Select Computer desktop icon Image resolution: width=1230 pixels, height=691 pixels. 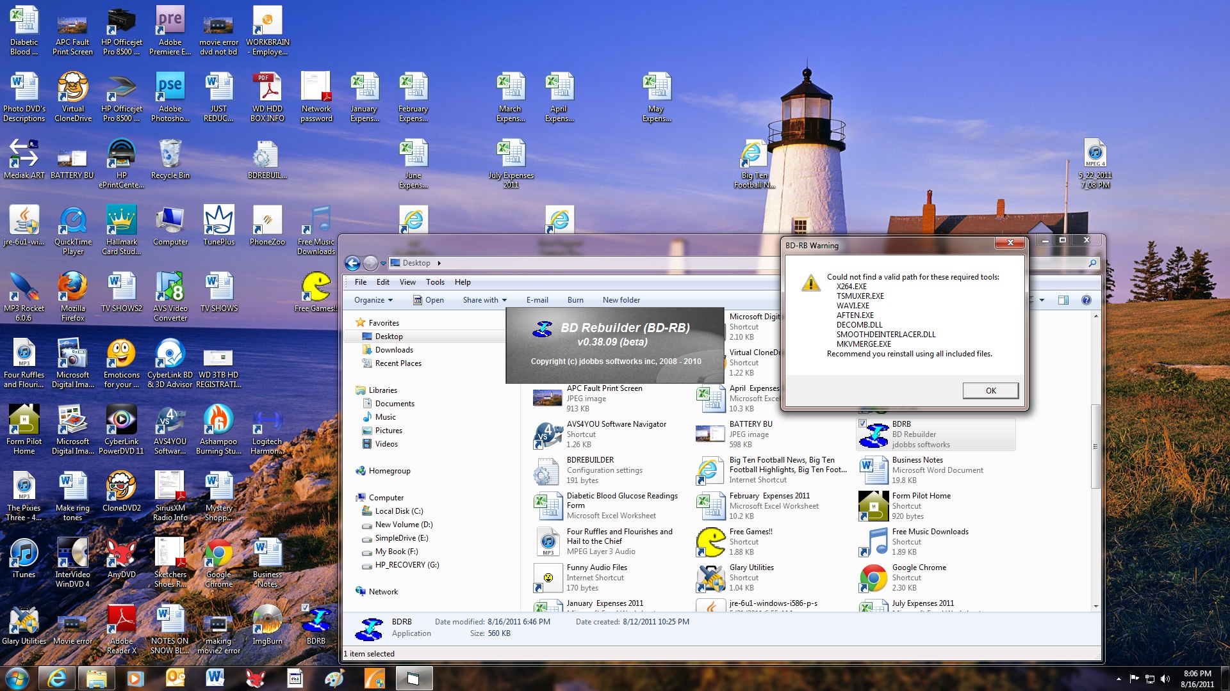pyautogui.click(x=170, y=226)
